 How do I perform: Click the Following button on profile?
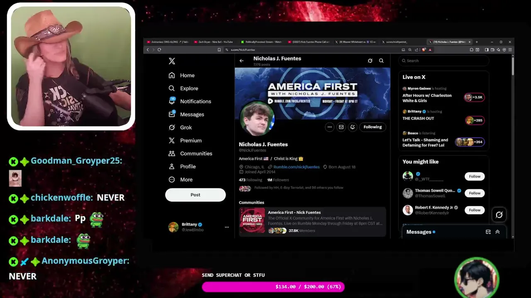pyautogui.click(x=373, y=127)
